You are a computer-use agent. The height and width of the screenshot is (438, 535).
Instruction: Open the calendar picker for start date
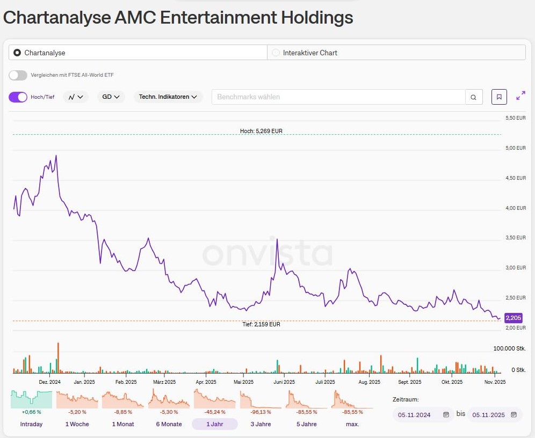446,414
